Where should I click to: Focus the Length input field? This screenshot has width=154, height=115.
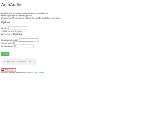coord(17,28)
